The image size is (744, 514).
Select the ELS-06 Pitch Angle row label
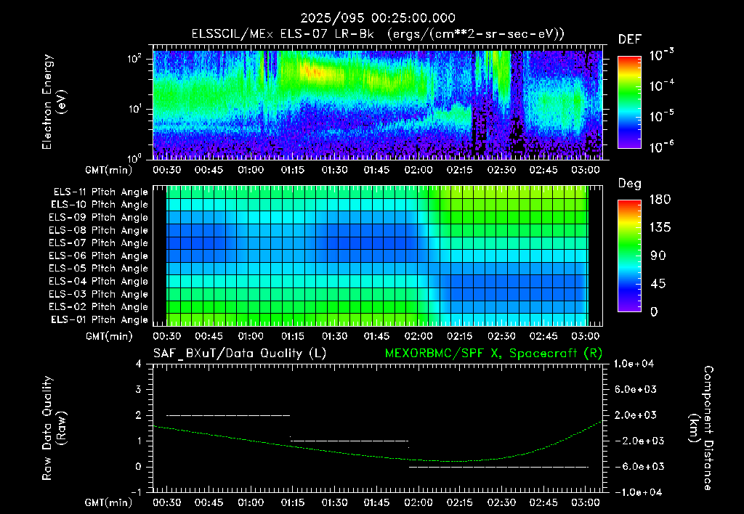click(99, 256)
